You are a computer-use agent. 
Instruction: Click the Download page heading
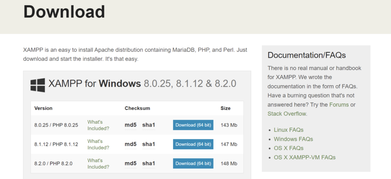[64, 12]
